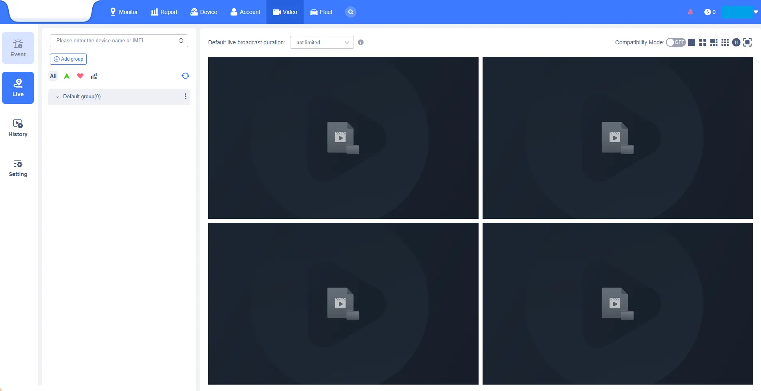This screenshot has width=761, height=391.
Task: Filter devices by red heart favorites
Action: tap(80, 76)
